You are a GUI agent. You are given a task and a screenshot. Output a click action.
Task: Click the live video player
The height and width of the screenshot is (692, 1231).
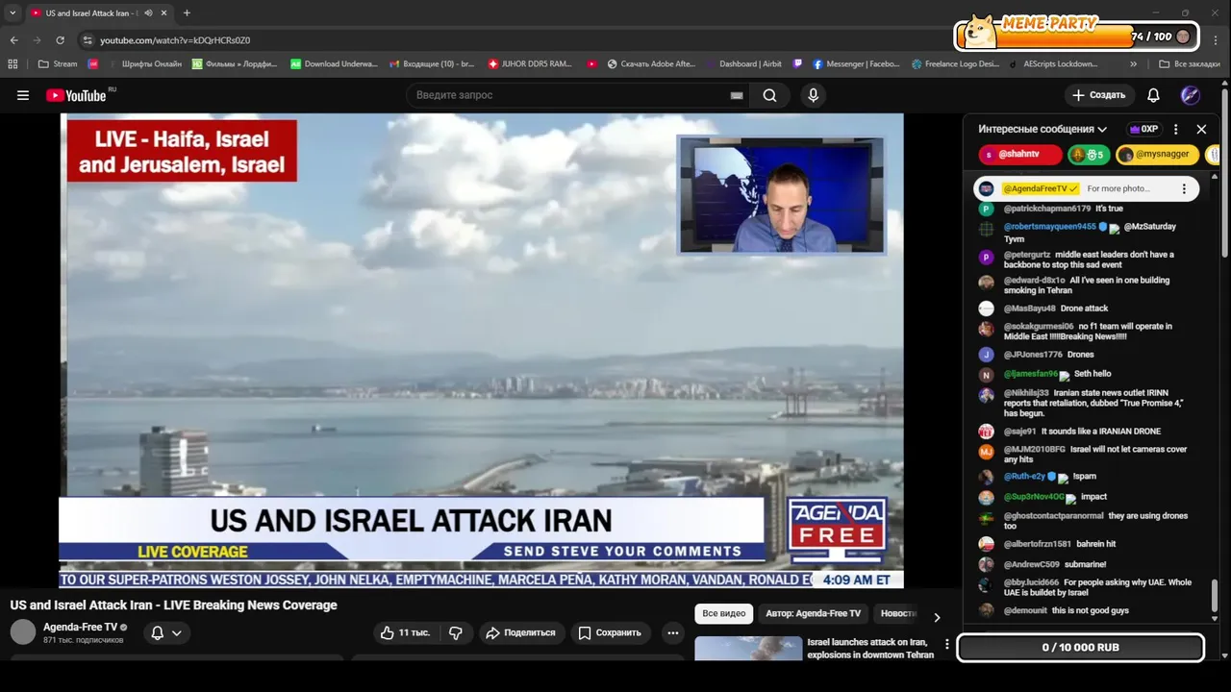(482, 351)
